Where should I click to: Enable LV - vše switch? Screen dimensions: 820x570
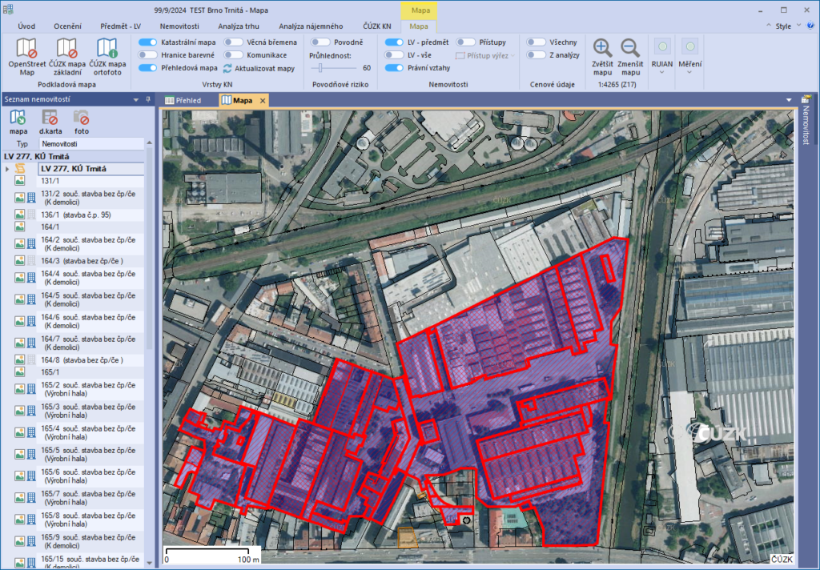pos(394,55)
